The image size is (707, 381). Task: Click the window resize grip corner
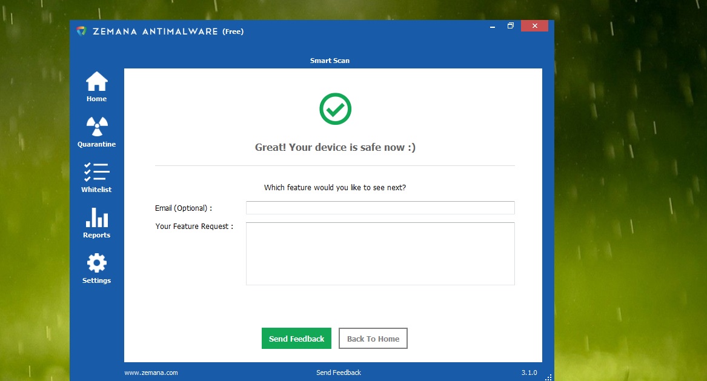coord(548,377)
